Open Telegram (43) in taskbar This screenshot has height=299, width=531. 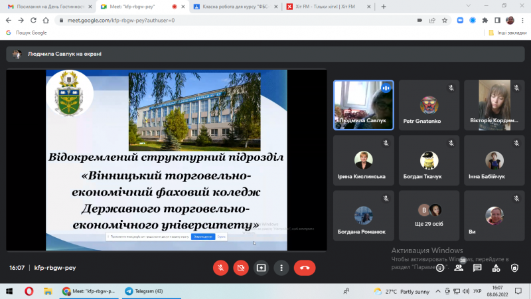click(150, 291)
